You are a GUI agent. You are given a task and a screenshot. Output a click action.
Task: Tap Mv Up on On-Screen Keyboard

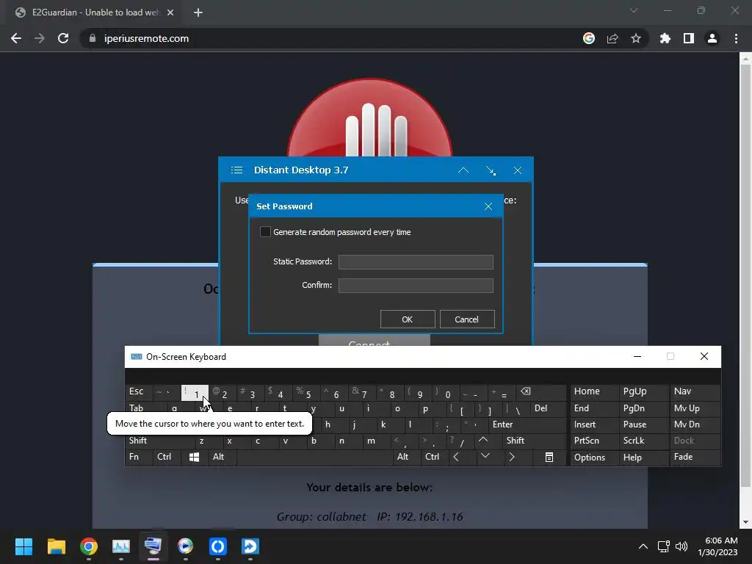(x=695, y=408)
